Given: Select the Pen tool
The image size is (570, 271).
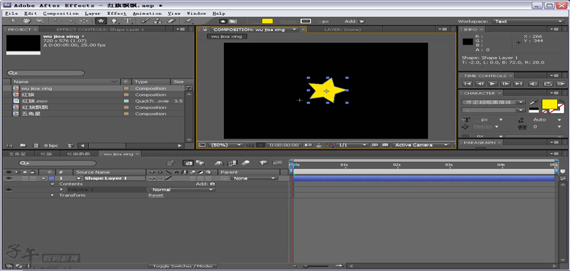Looking at the screenshot, I should [x=114, y=21].
